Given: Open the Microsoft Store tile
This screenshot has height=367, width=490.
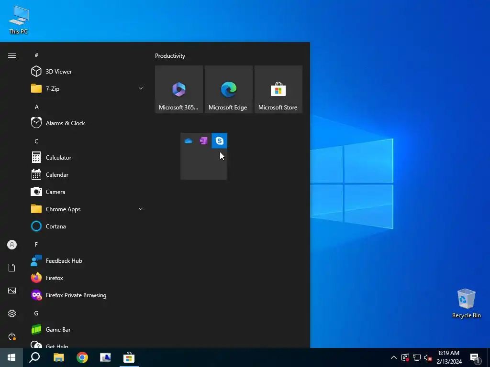Looking at the screenshot, I should tap(278, 89).
